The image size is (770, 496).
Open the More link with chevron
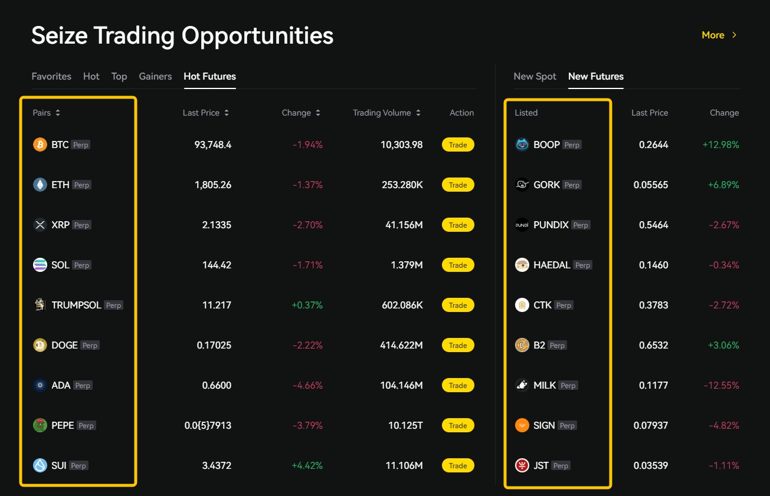pyautogui.click(x=719, y=35)
